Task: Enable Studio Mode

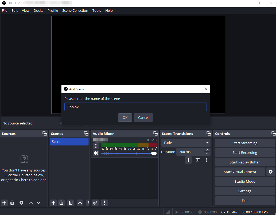Action: coord(244,181)
